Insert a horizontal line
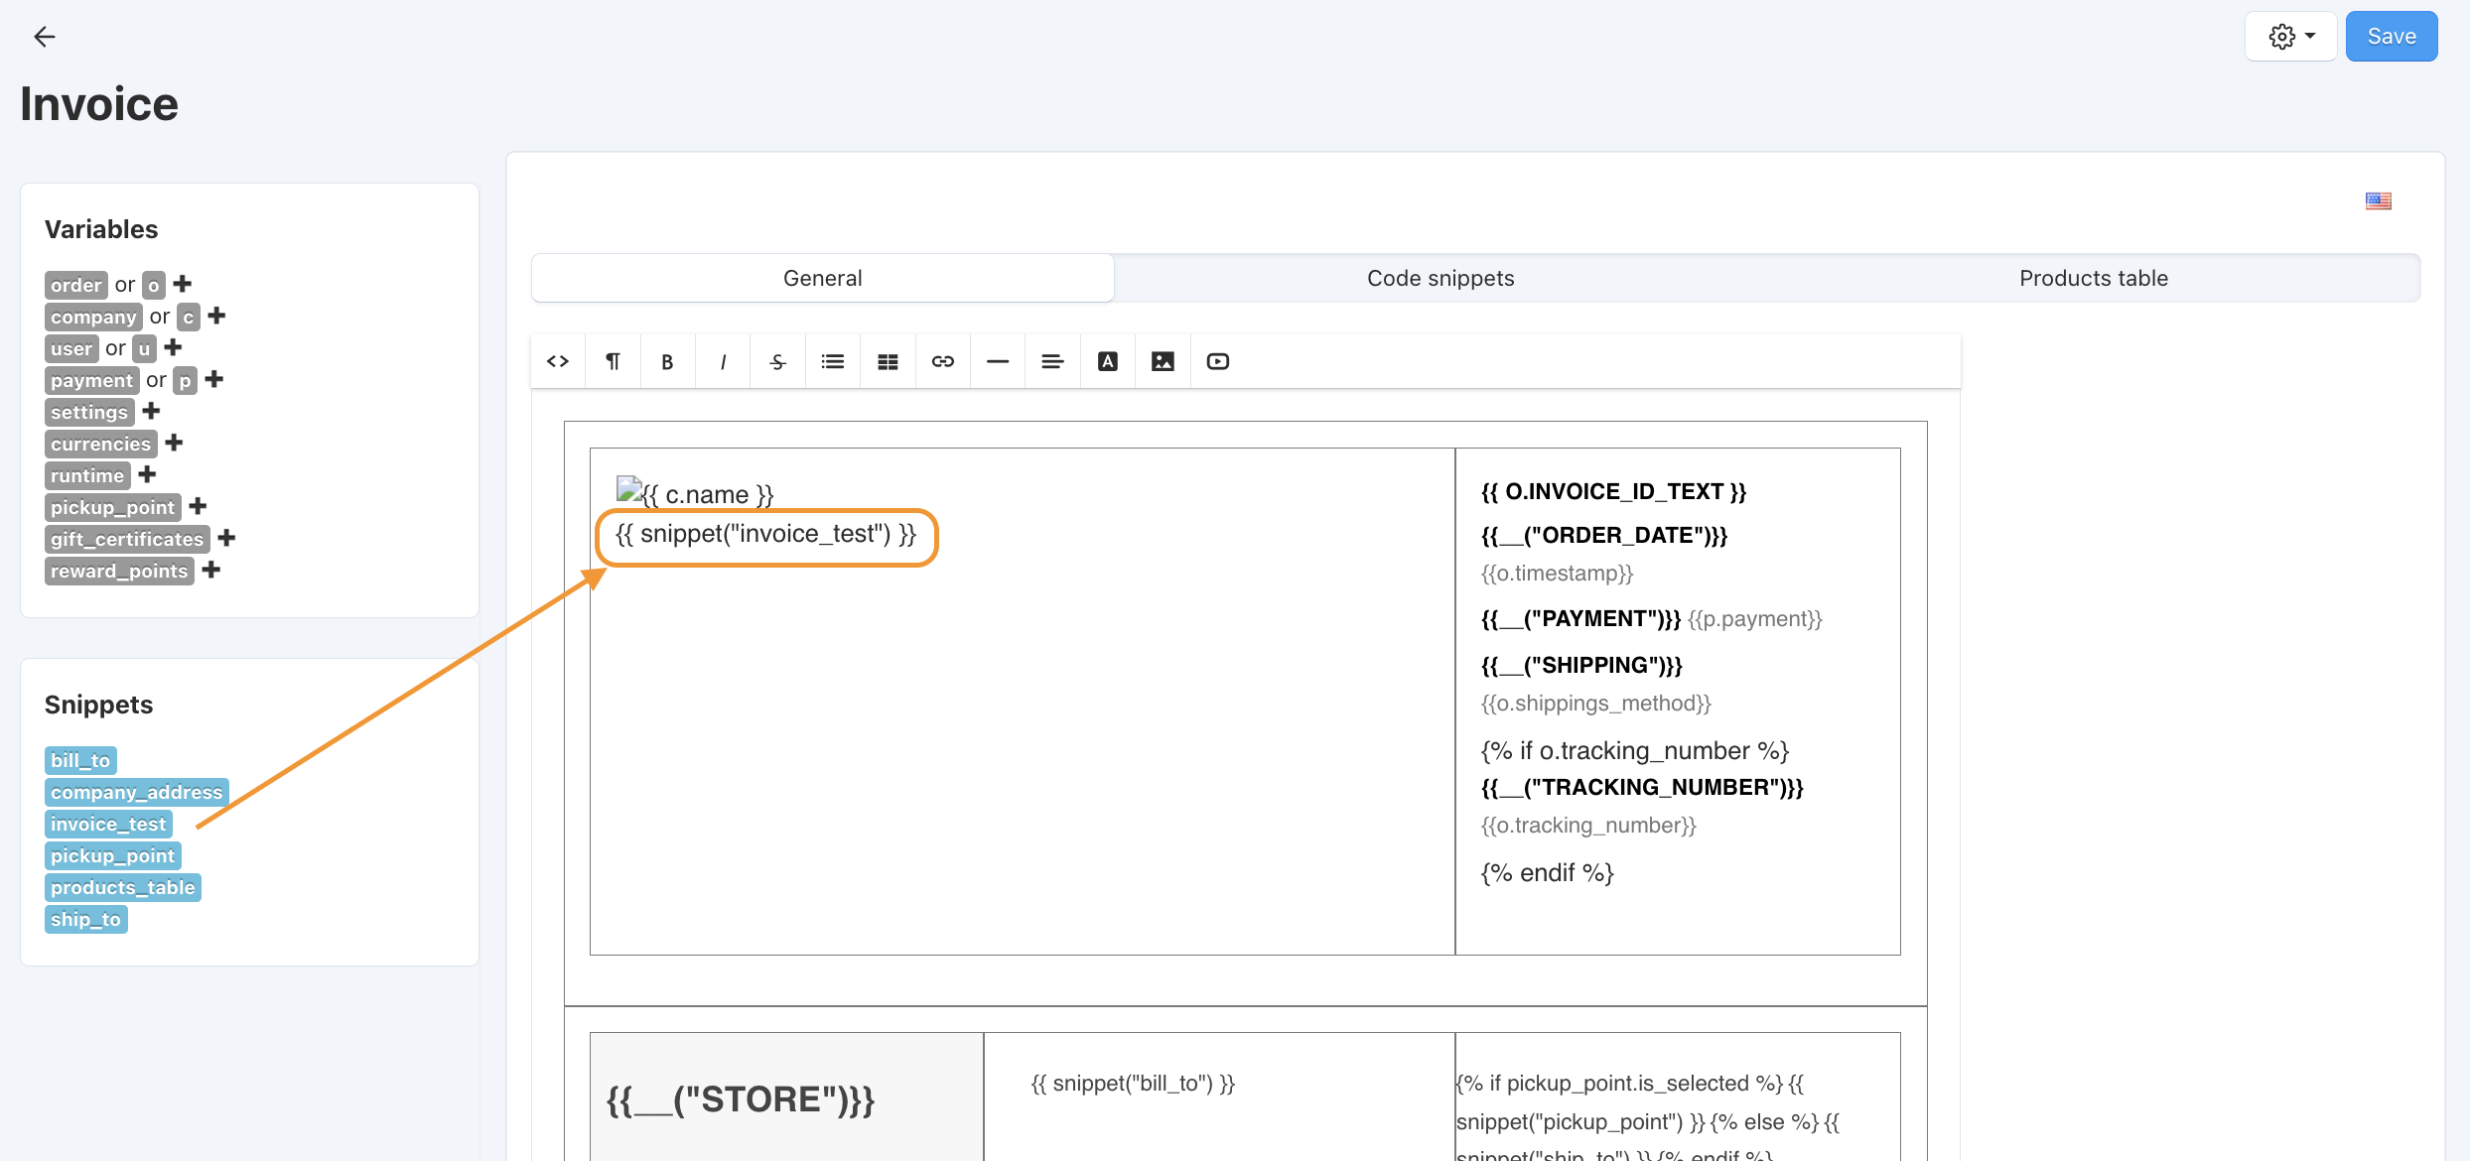The width and height of the screenshot is (2470, 1161). (x=998, y=361)
